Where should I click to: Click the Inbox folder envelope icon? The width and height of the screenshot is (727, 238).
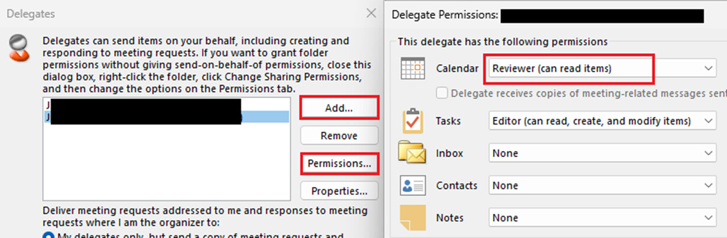413,153
